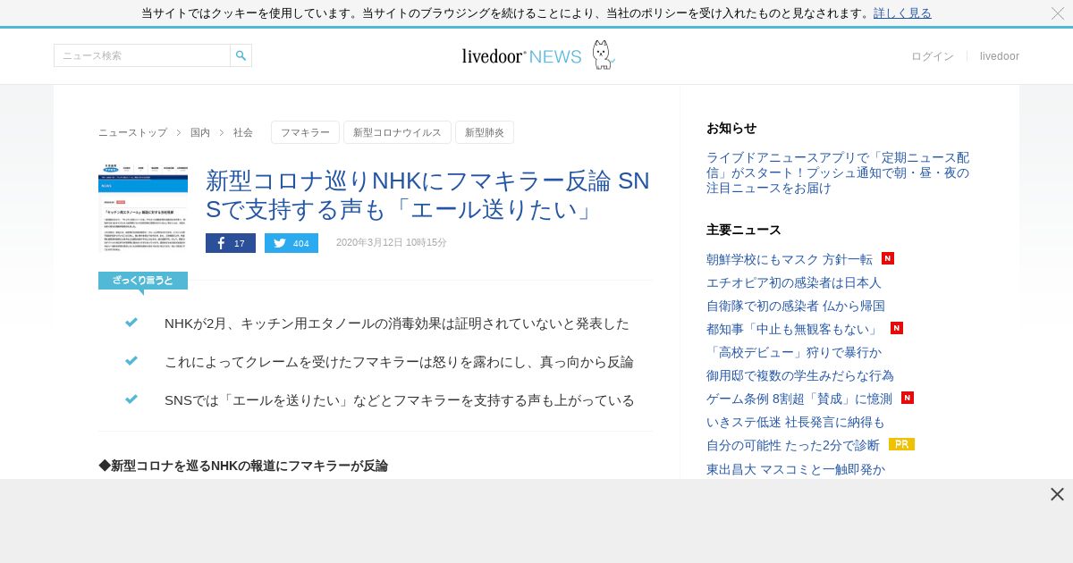The height and width of the screenshot is (563, 1073).
Task: Open 自分の可能性 たった2分で診断
Action: [793, 445]
